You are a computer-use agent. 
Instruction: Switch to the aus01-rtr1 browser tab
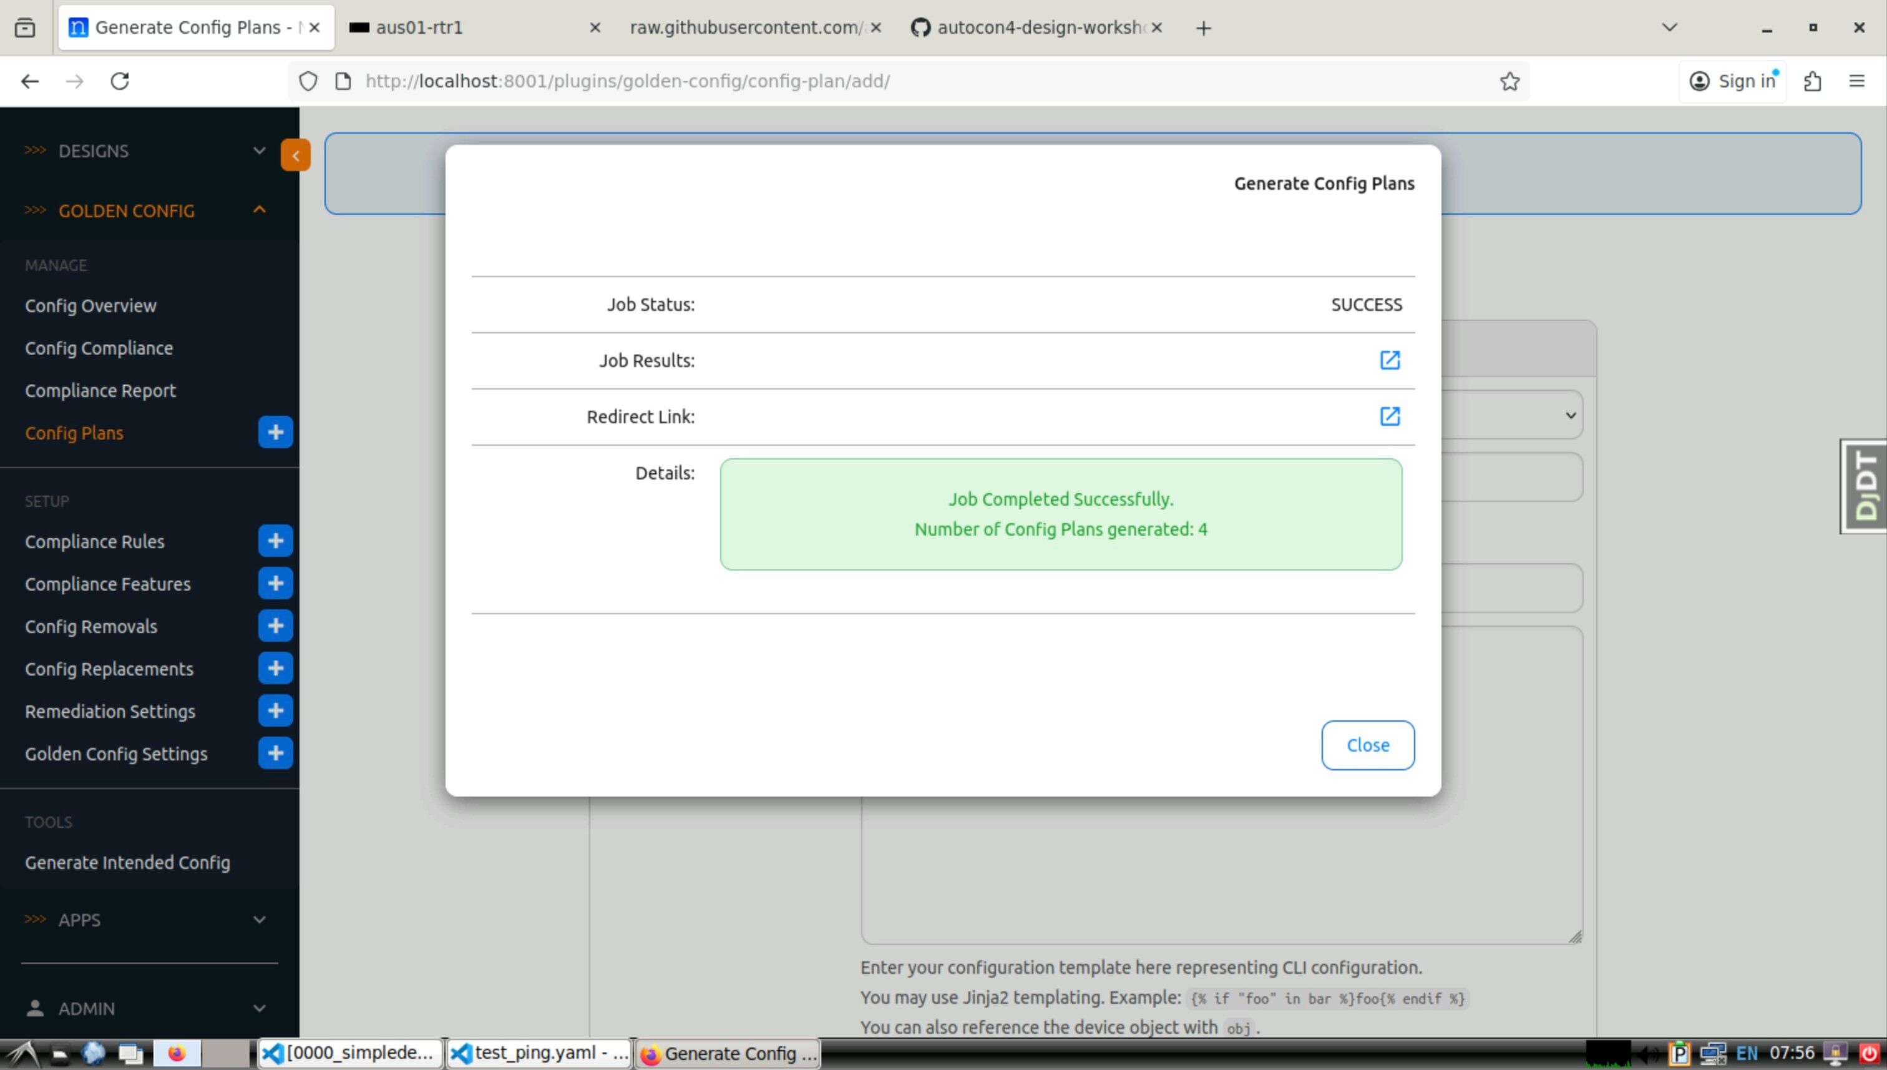[x=470, y=28]
